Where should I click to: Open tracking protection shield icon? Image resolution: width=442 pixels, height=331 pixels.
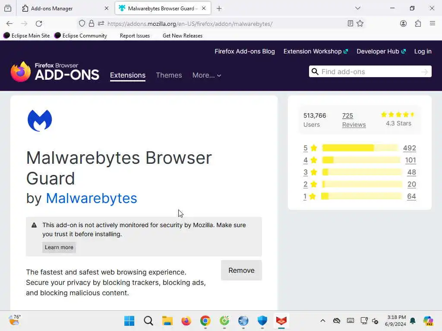(x=82, y=24)
